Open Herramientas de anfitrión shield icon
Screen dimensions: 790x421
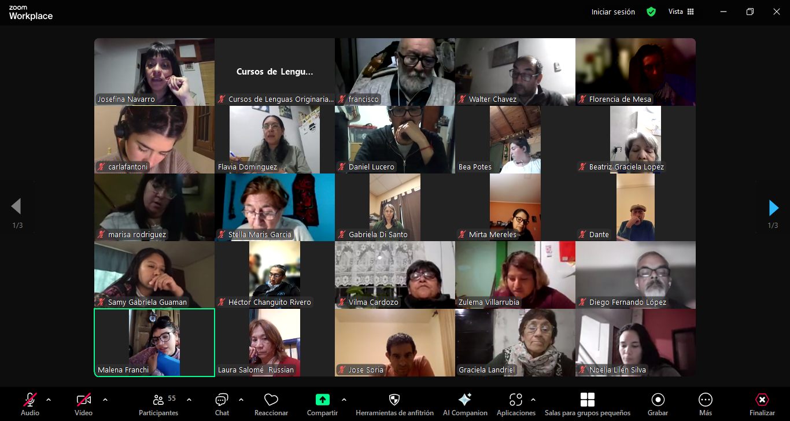click(394, 400)
